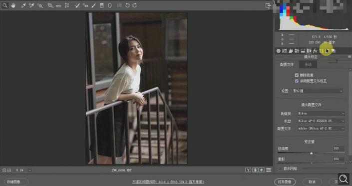The width and height of the screenshot is (352, 186).
Task: Open the Tone Curve panel icon
Action: (285, 51)
